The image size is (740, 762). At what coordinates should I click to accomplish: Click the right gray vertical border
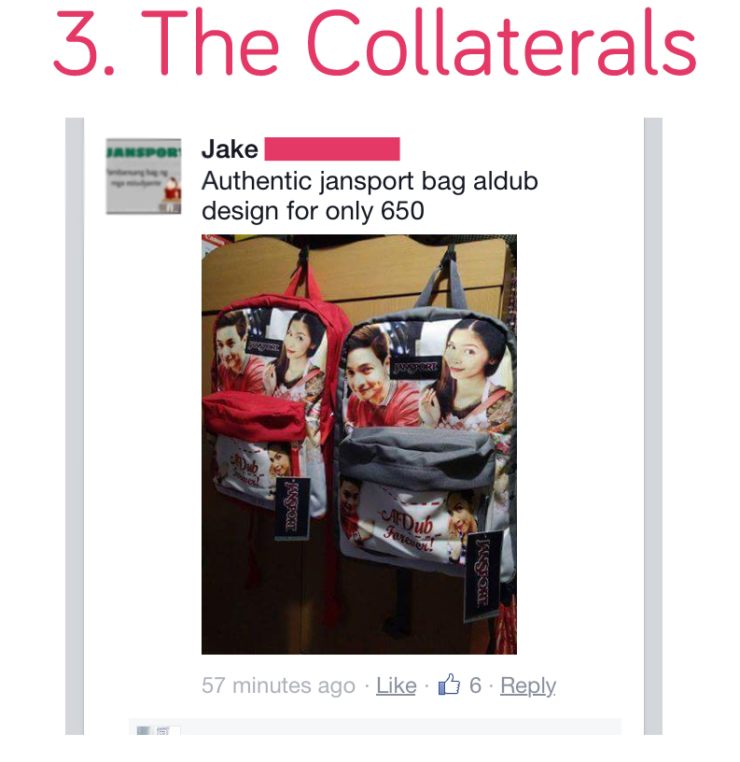coord(653,426)
